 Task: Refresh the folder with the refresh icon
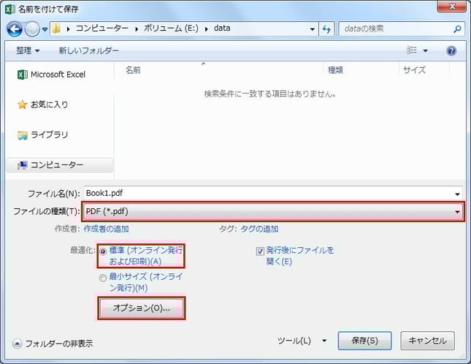[326, 29]
